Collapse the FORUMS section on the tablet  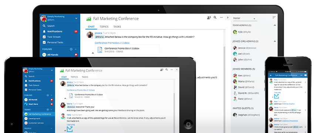click(x=51, y=95)
